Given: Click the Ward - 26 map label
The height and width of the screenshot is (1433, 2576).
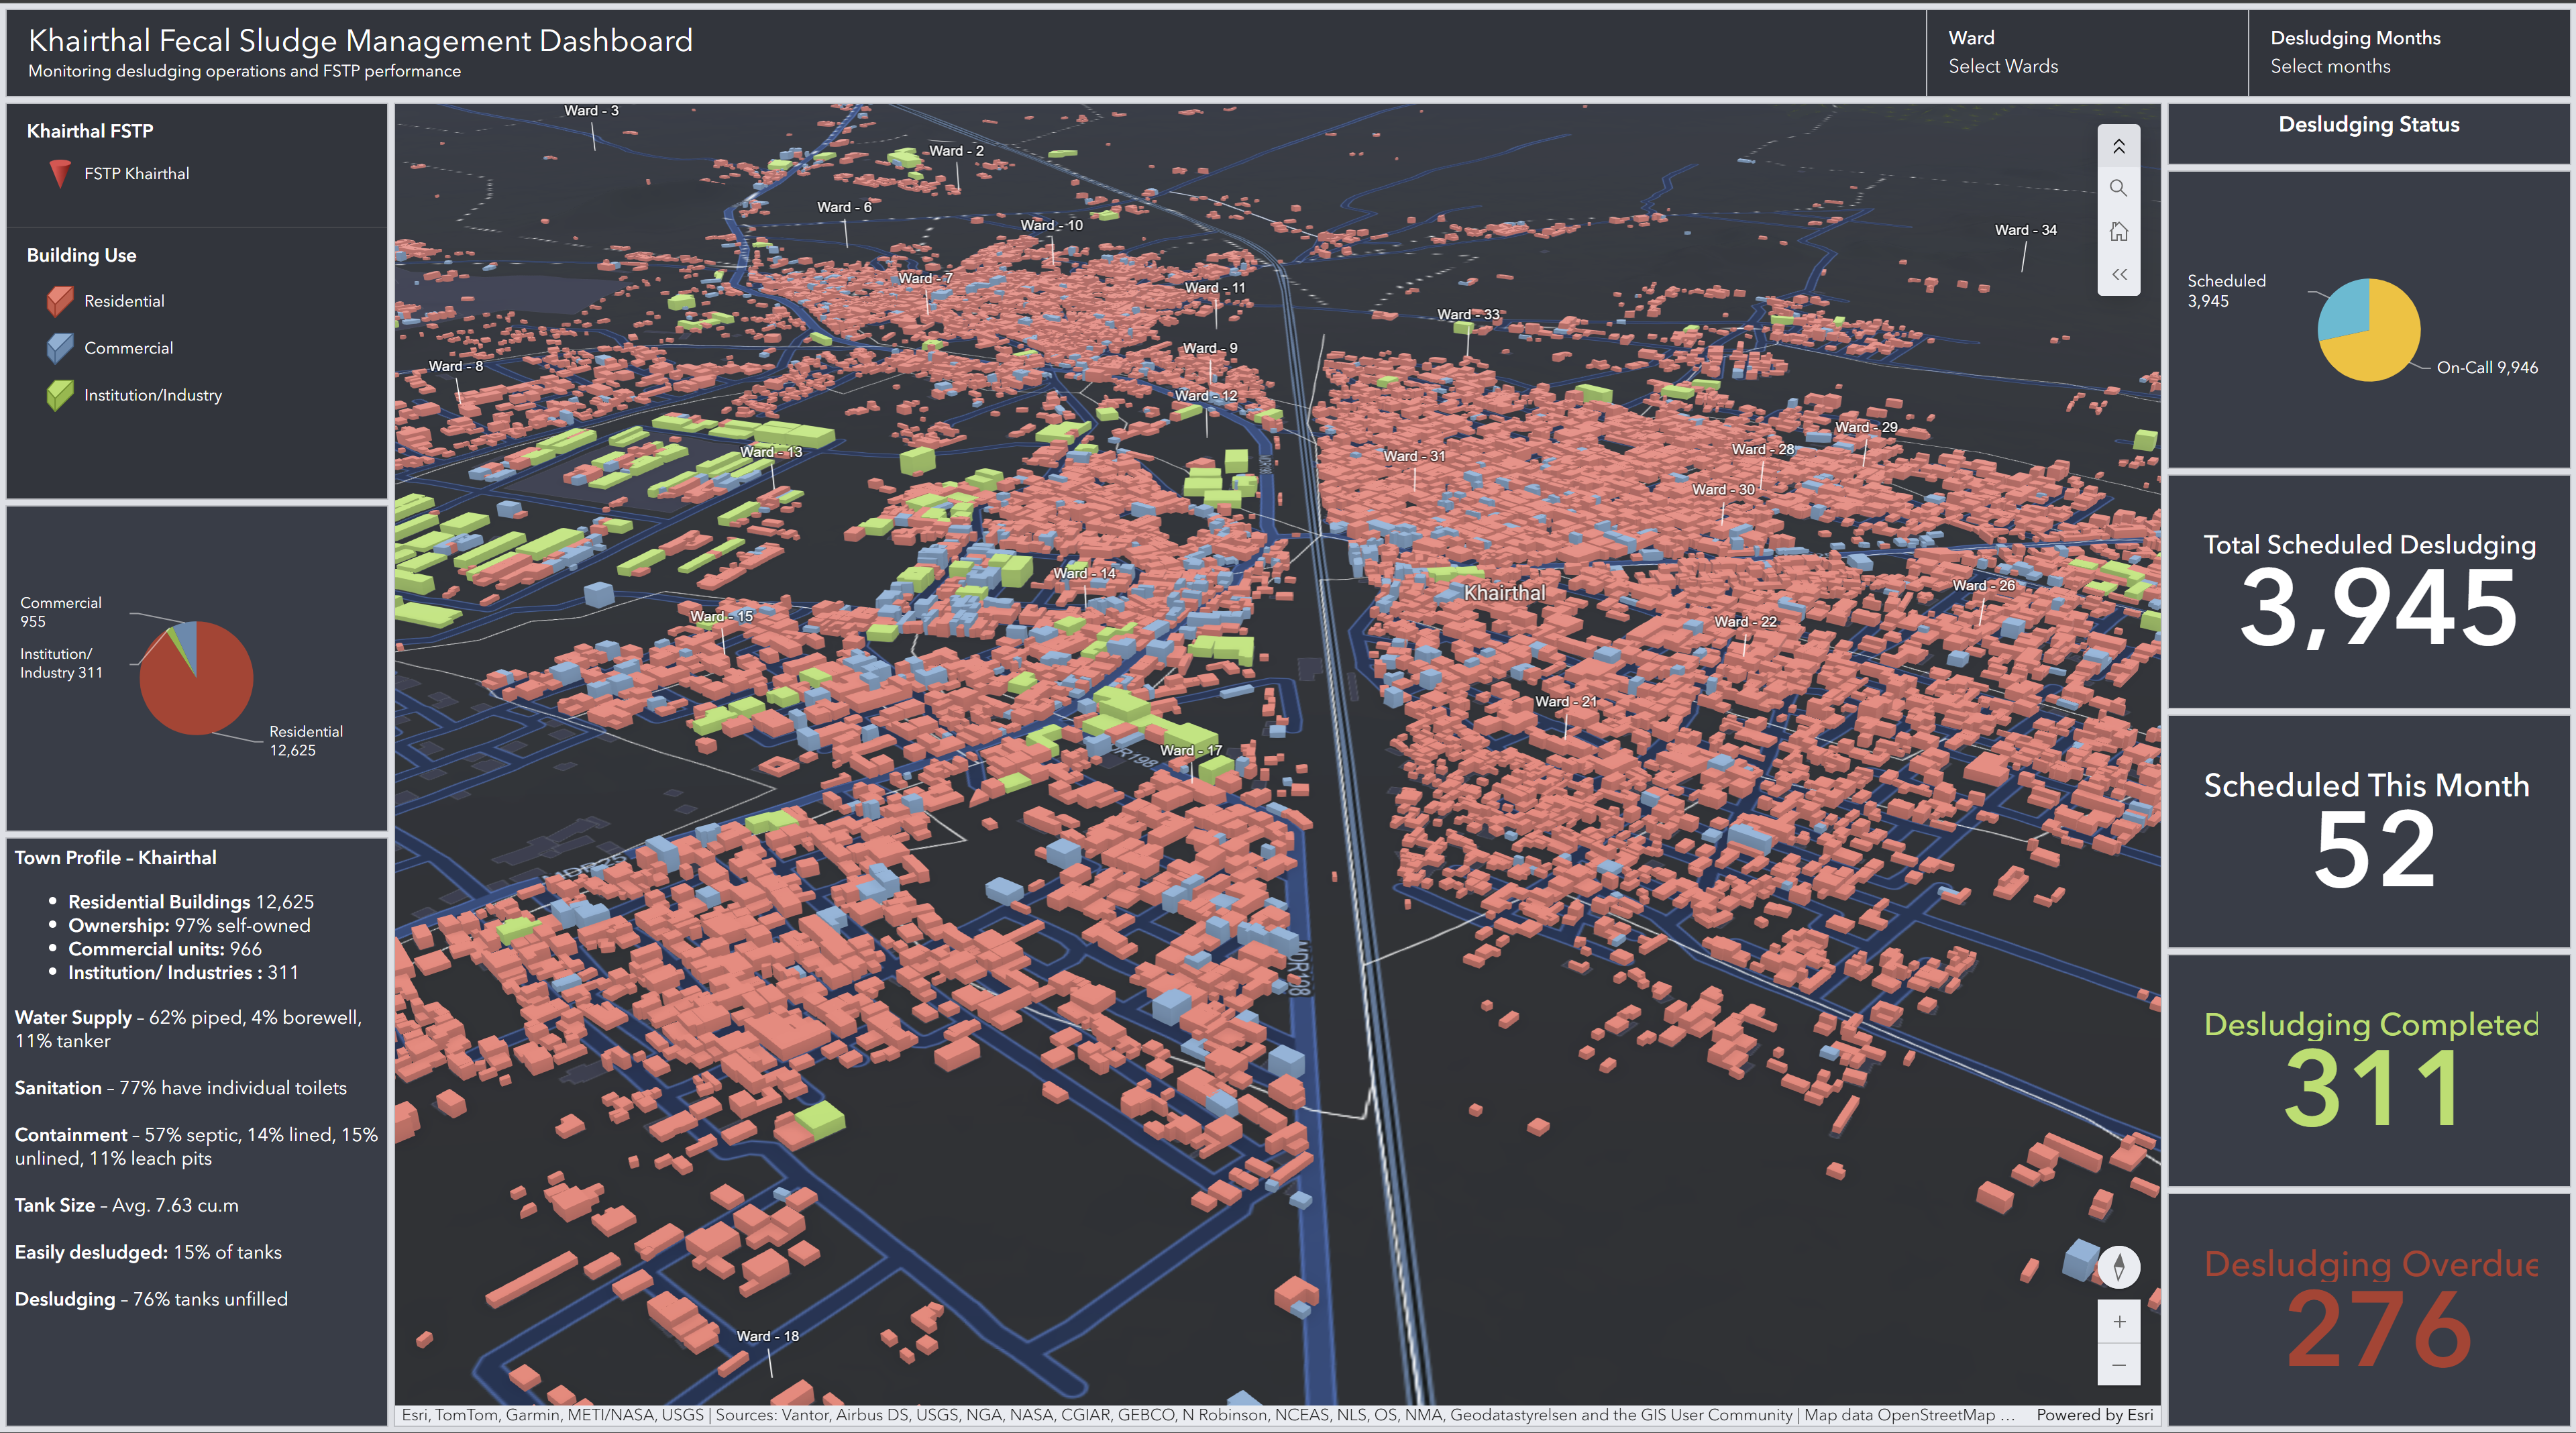Looking at the screenshot, I should (1983, 586).
